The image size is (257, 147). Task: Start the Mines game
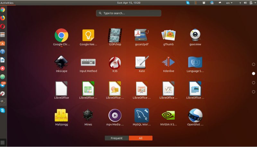pyautogui.click(x=88, y=115)
